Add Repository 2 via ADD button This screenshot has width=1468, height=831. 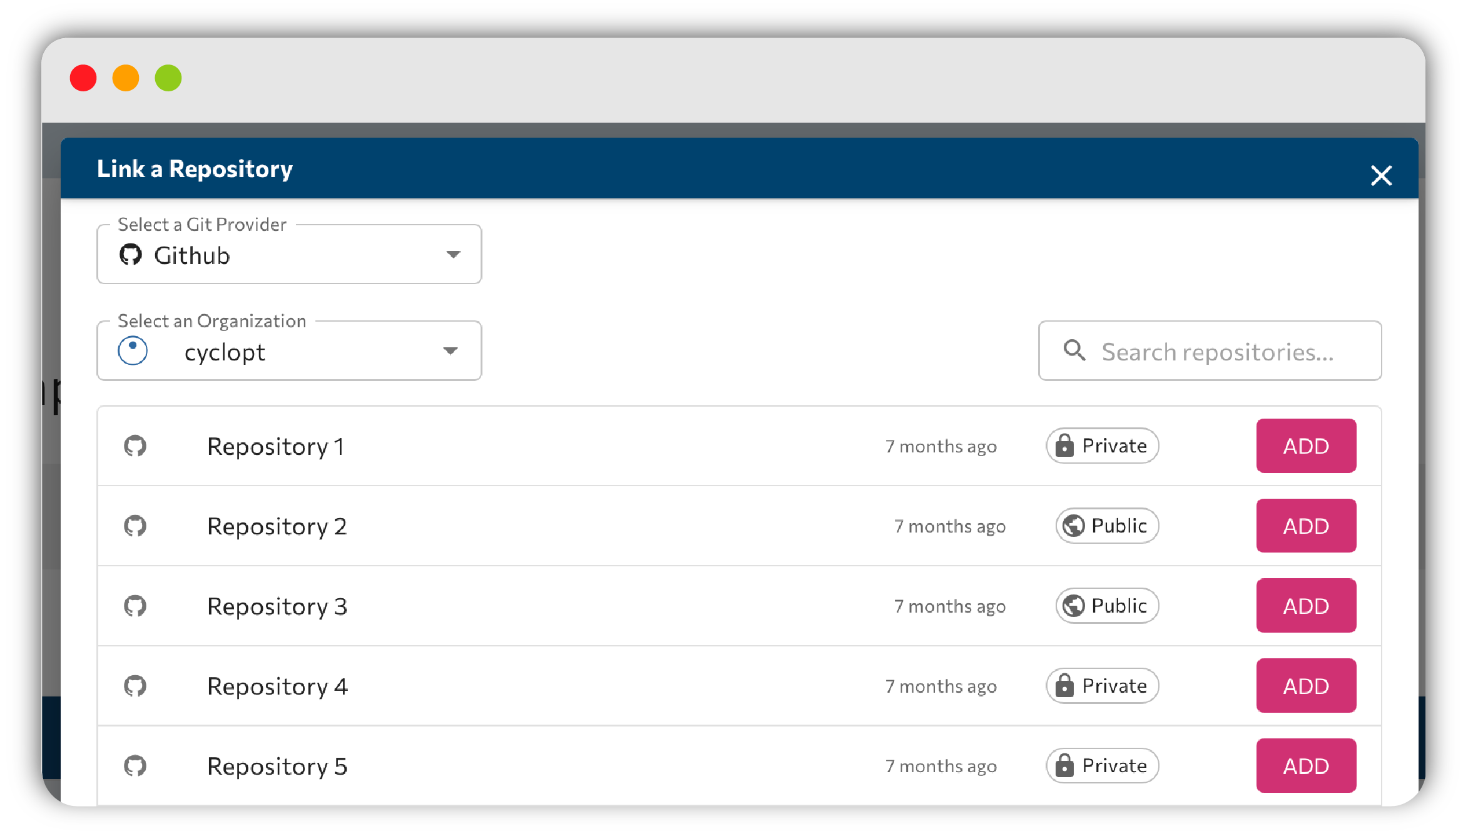pos(1306,526)
